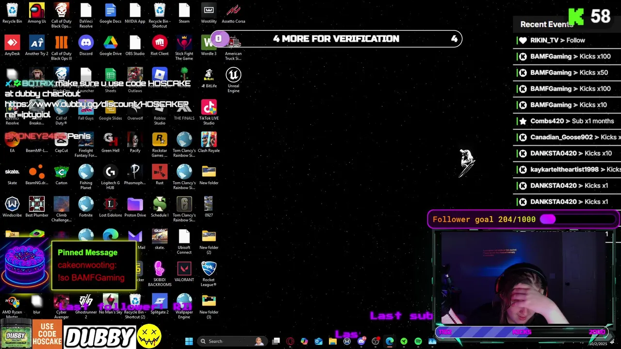Select the THE FINALS desktop shortcut
This screenshot has height=349, width=621.
[184, 111]
